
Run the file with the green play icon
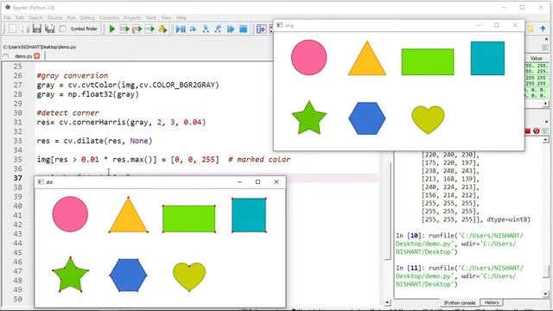(x=111, y=29)
